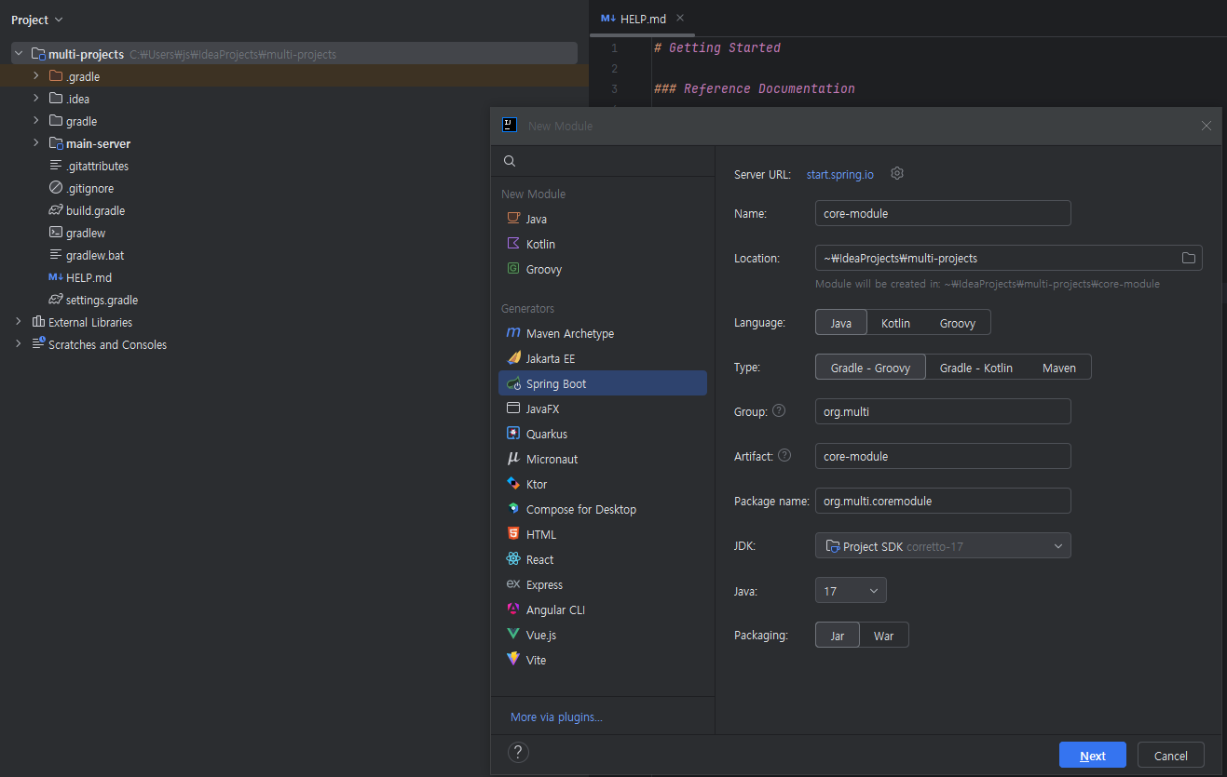Click Cancel button
The image size is (1227, 777).
[1171, 755]
